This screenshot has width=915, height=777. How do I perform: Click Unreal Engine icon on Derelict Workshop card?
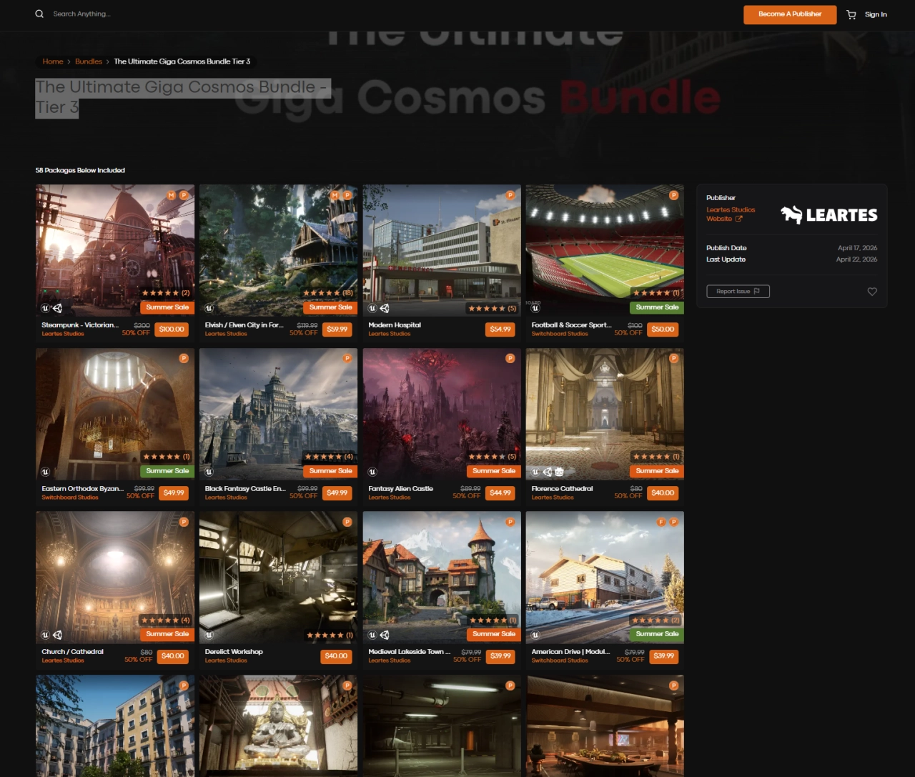[209, 635]
